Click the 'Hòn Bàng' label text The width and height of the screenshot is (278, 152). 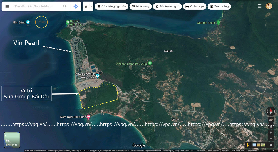(x=19, y=22)
